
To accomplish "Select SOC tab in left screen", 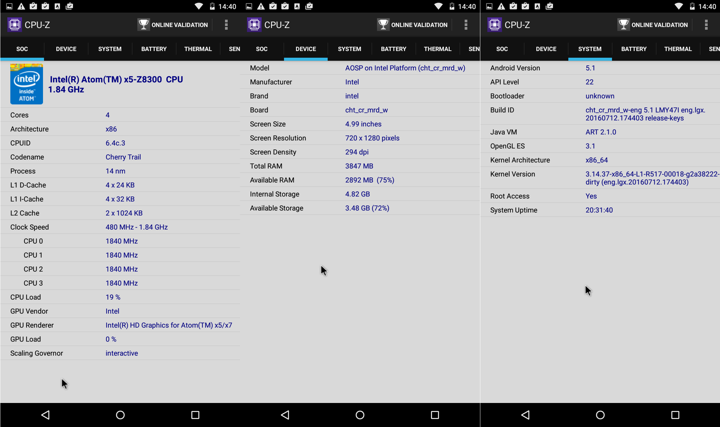I will pos(22,49).
